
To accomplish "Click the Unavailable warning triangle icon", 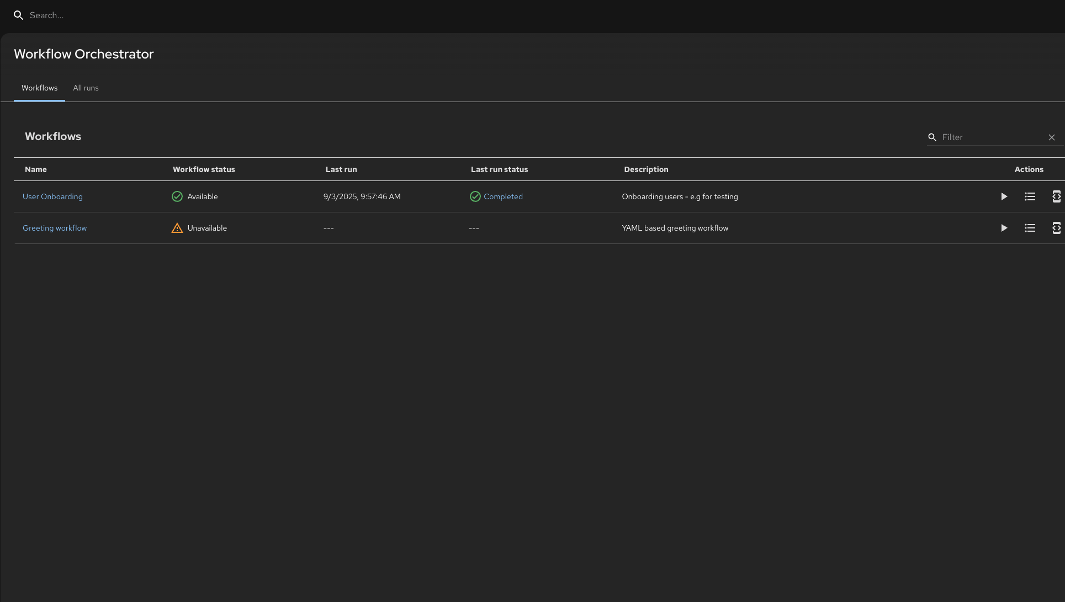I will point(177,228).
